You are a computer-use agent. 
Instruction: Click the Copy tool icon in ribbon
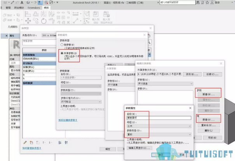(x=36, y=21)
